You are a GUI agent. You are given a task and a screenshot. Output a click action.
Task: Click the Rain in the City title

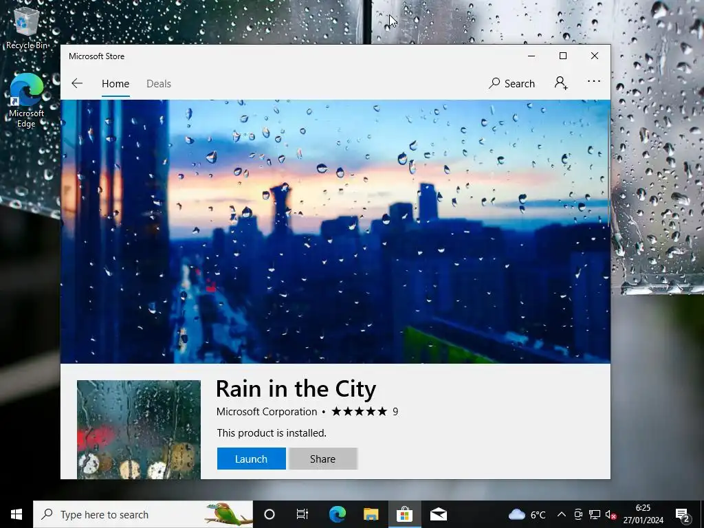click(x=296, y=388)
